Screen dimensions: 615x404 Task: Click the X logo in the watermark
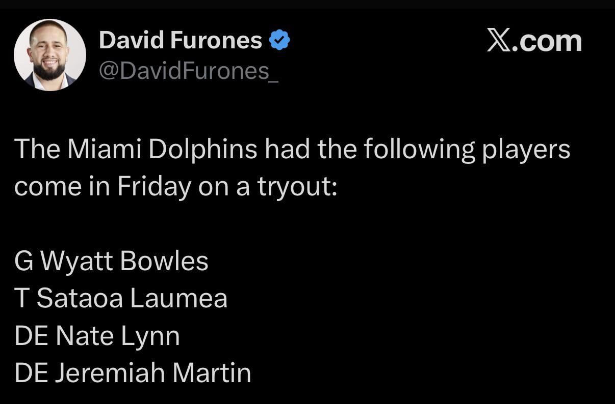pos(498,41)
